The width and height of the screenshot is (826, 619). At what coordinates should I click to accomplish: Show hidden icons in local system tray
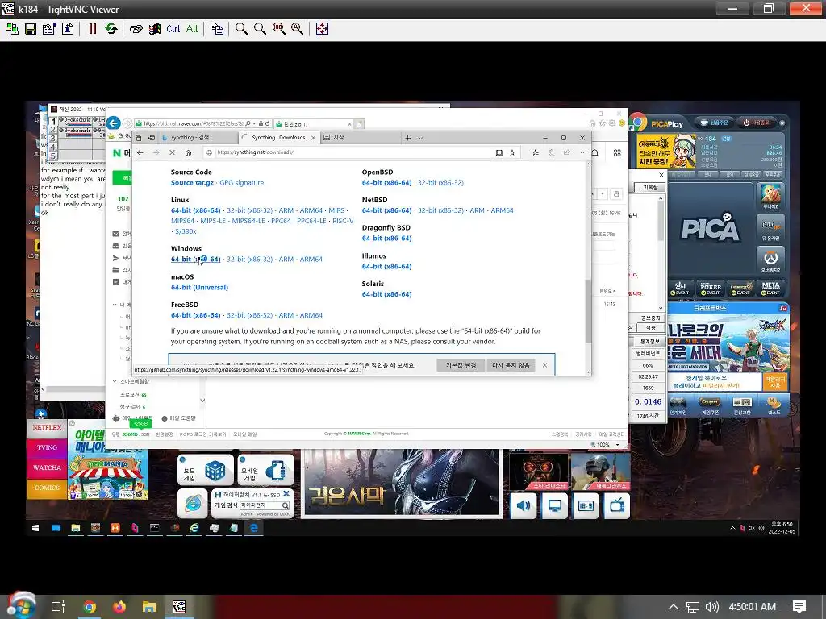[673, 607]
